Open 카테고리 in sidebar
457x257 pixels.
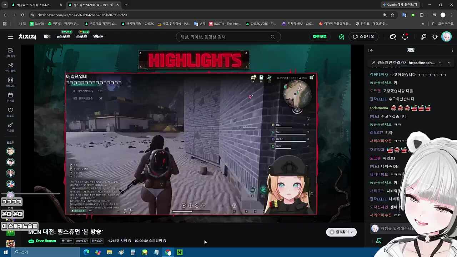pyautogui.click(x=10, y=82)
